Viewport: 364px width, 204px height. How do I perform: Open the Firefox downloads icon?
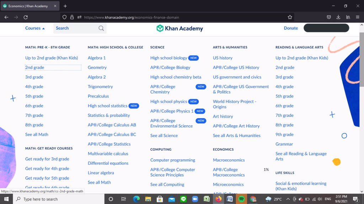(x=338, y=17)
